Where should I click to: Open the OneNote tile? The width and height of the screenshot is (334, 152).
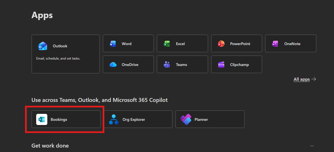click(x=291, y=43)
